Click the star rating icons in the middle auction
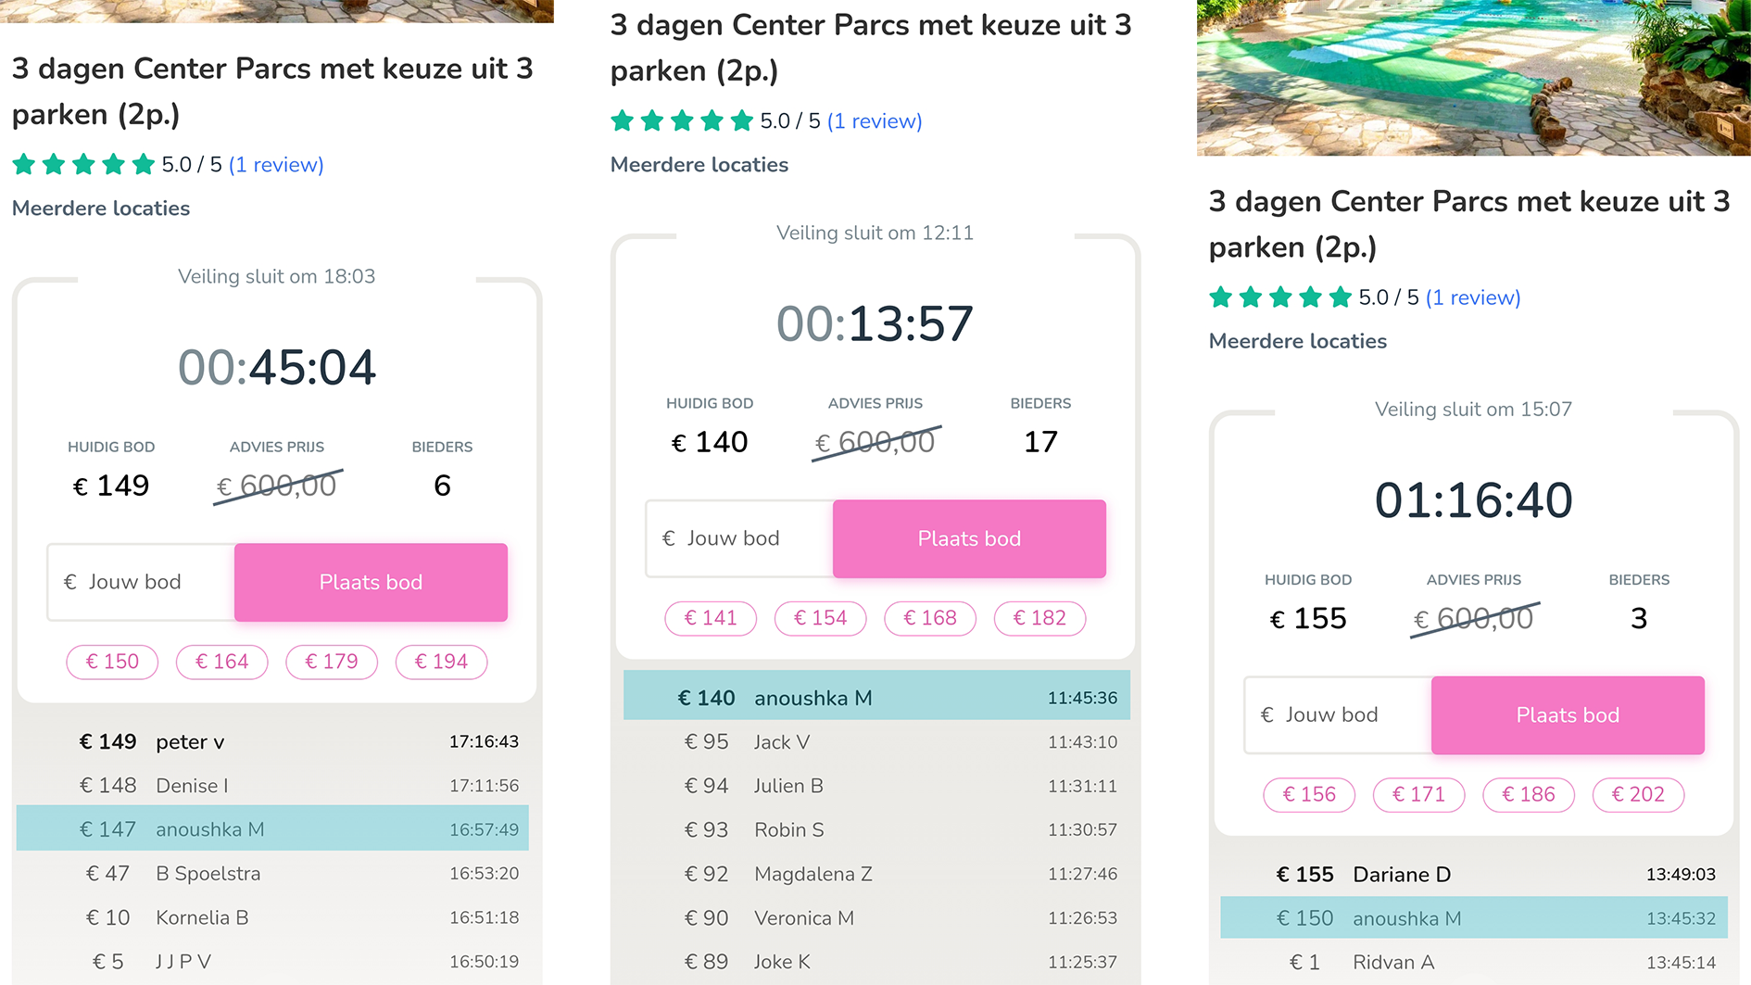1751x985 pixels. [x=682, y=121]
